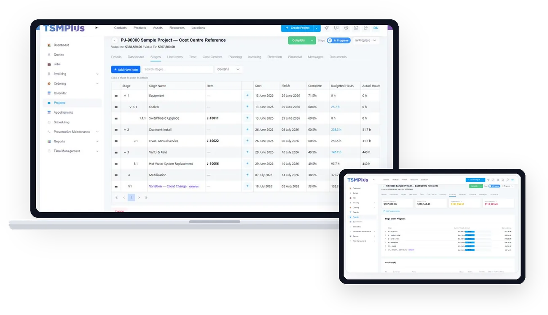
Task: Click the Reports chart icon in the sidebar
Action: point(49,141)
